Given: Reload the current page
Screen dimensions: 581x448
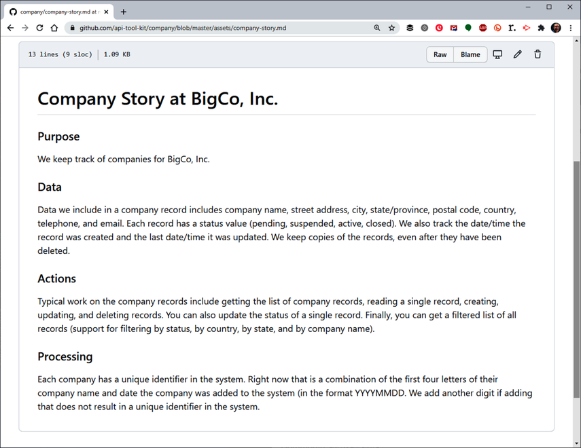Looking at the screenshot, I should (39, 28).
